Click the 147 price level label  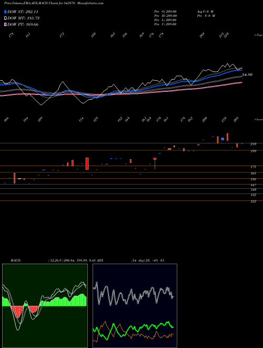(x=253, y=185)
